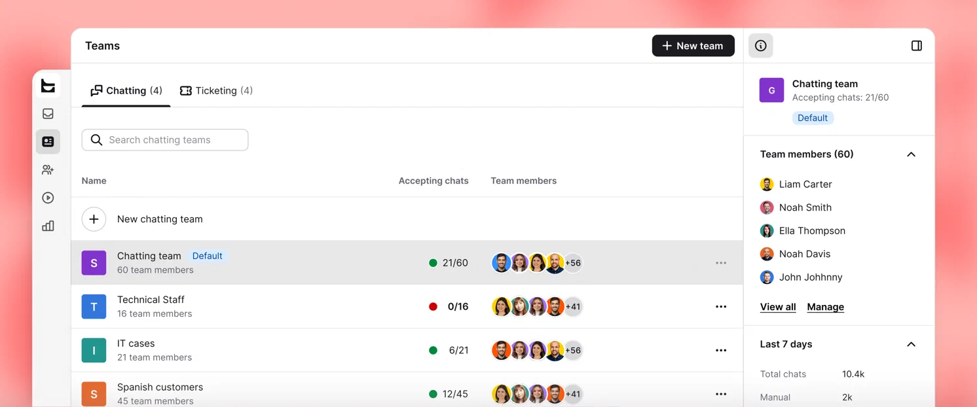Click the +56 members badge in Chatting team row
The image size is (977, 407).
tap(573, 263)
